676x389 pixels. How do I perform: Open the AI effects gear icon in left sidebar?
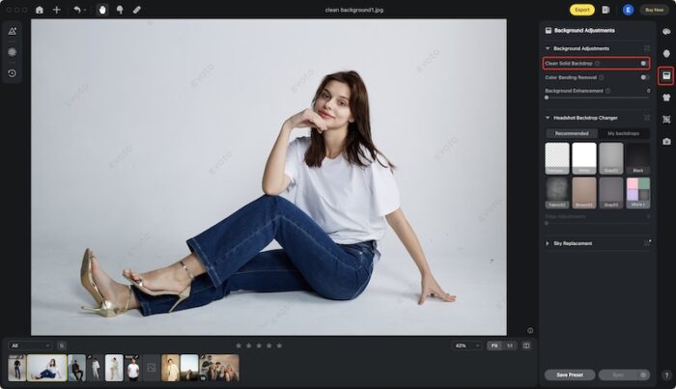(x=12, y=52)
